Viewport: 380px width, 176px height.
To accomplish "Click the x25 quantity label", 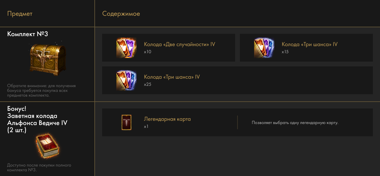I will click(x=148, y=84).
